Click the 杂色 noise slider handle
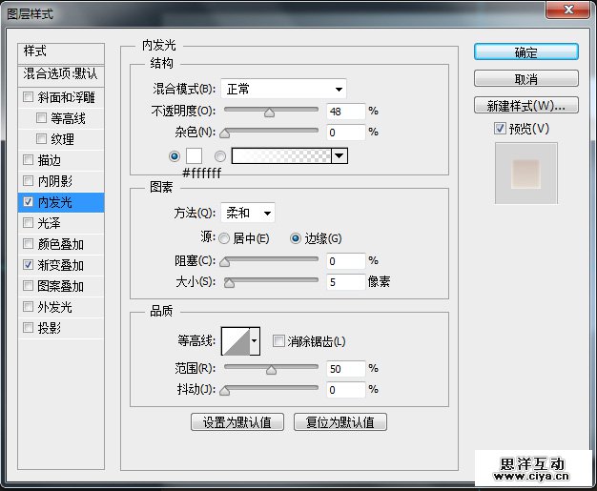The height and width of the screenshot is (491, 597). (225, 133)
